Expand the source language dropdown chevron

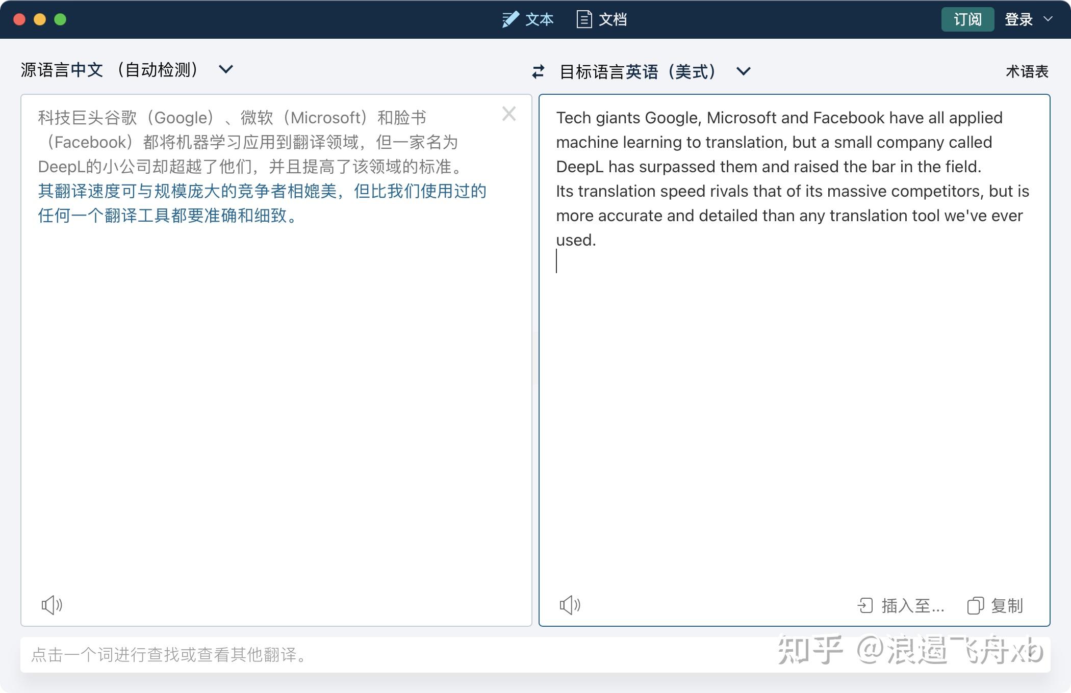pyautogui.click(x=226, y=69)
